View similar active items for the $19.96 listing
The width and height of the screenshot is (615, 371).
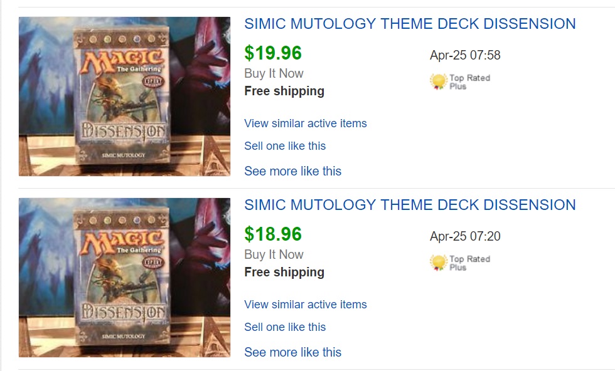tap(306, 123)
